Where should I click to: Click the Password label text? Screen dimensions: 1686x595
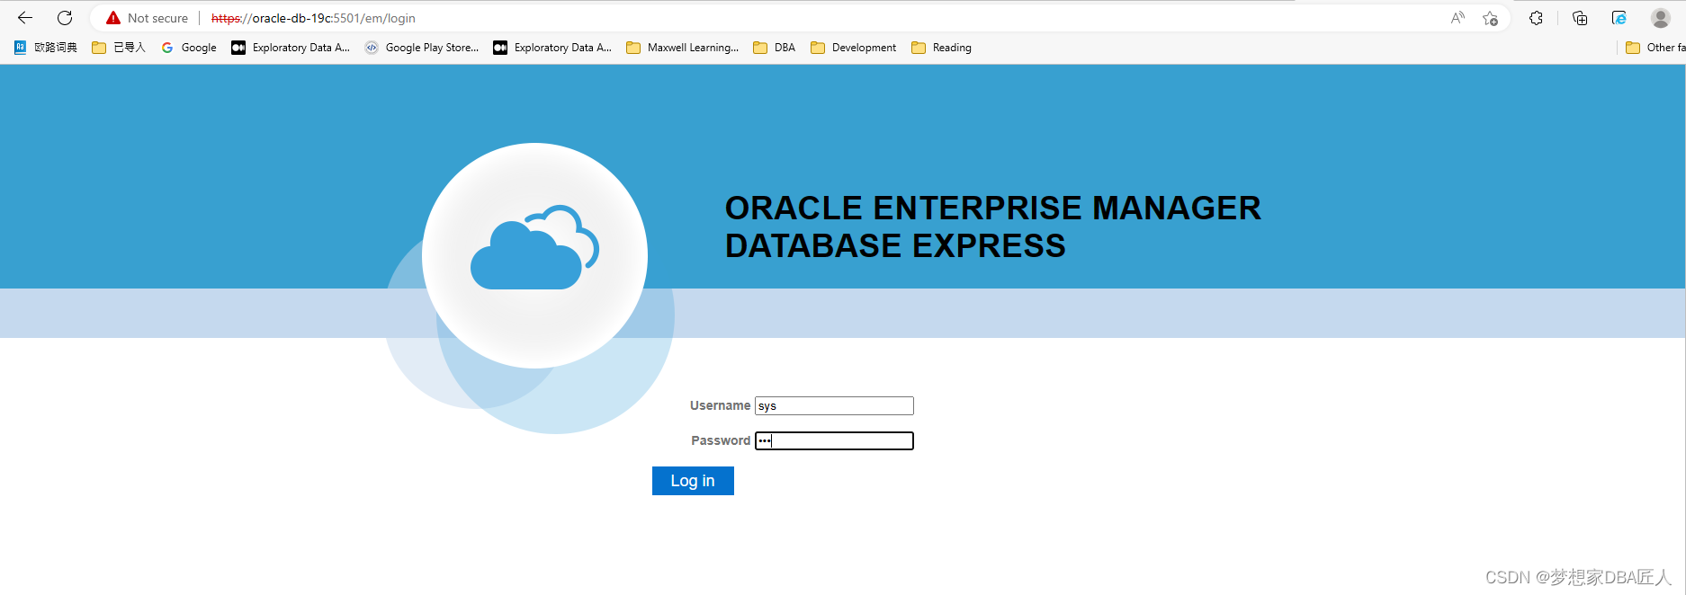(721, 440)
